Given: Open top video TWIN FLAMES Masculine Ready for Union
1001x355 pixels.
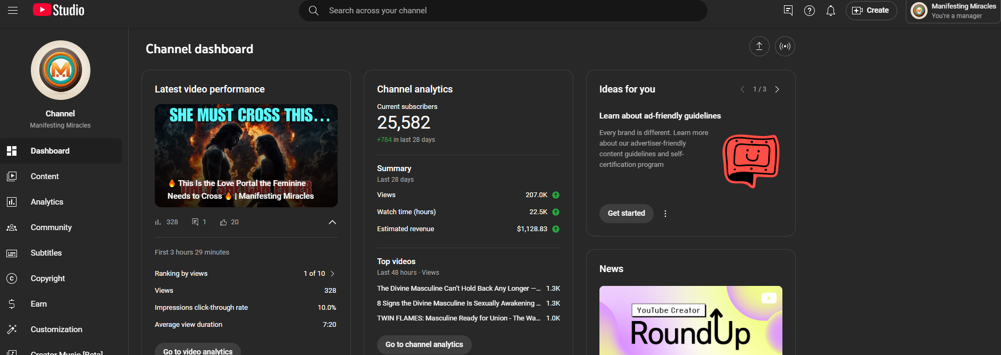Looking at the screenshot, I should pos(458,318).
